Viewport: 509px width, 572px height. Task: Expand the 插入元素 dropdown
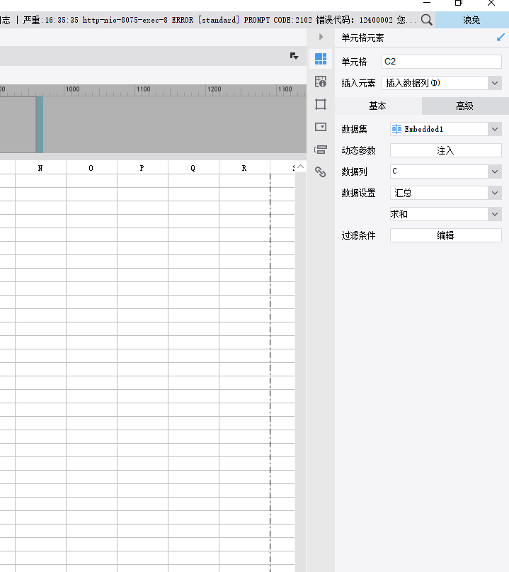tap(494, 83)
